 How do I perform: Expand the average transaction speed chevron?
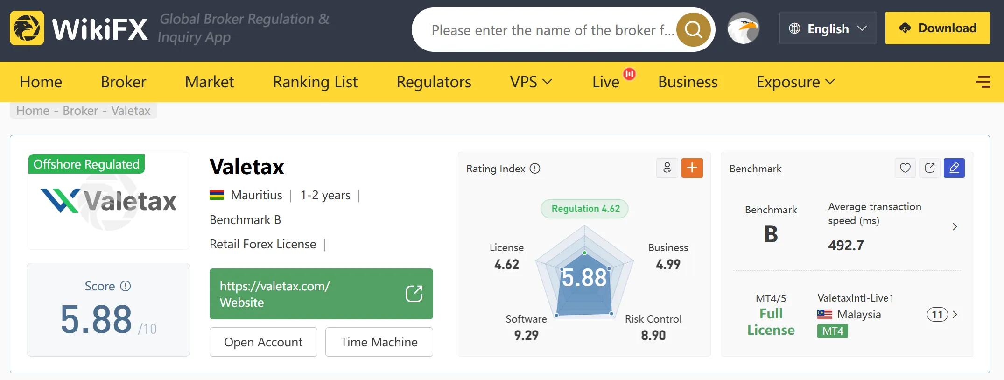955,226
